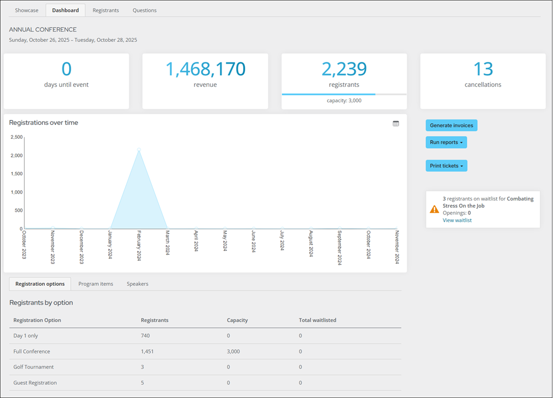Open the View waitlist link
Image resolution: width=553 pixels, height=398 pixels.
coord(457,220)
